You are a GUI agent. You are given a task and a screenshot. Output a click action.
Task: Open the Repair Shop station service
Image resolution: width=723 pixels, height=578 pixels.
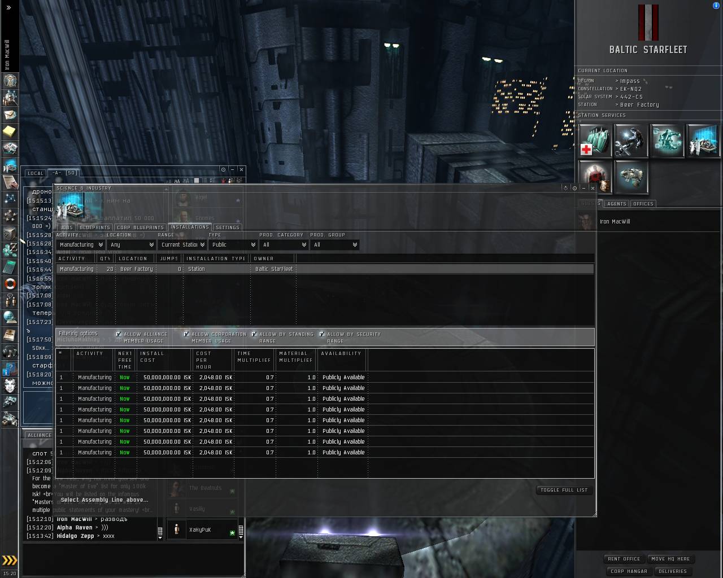click(x=631, y=141)
